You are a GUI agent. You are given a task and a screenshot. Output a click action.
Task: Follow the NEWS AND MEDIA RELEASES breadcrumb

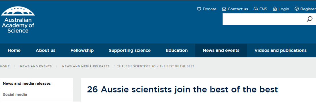click(x=86, y=66)
